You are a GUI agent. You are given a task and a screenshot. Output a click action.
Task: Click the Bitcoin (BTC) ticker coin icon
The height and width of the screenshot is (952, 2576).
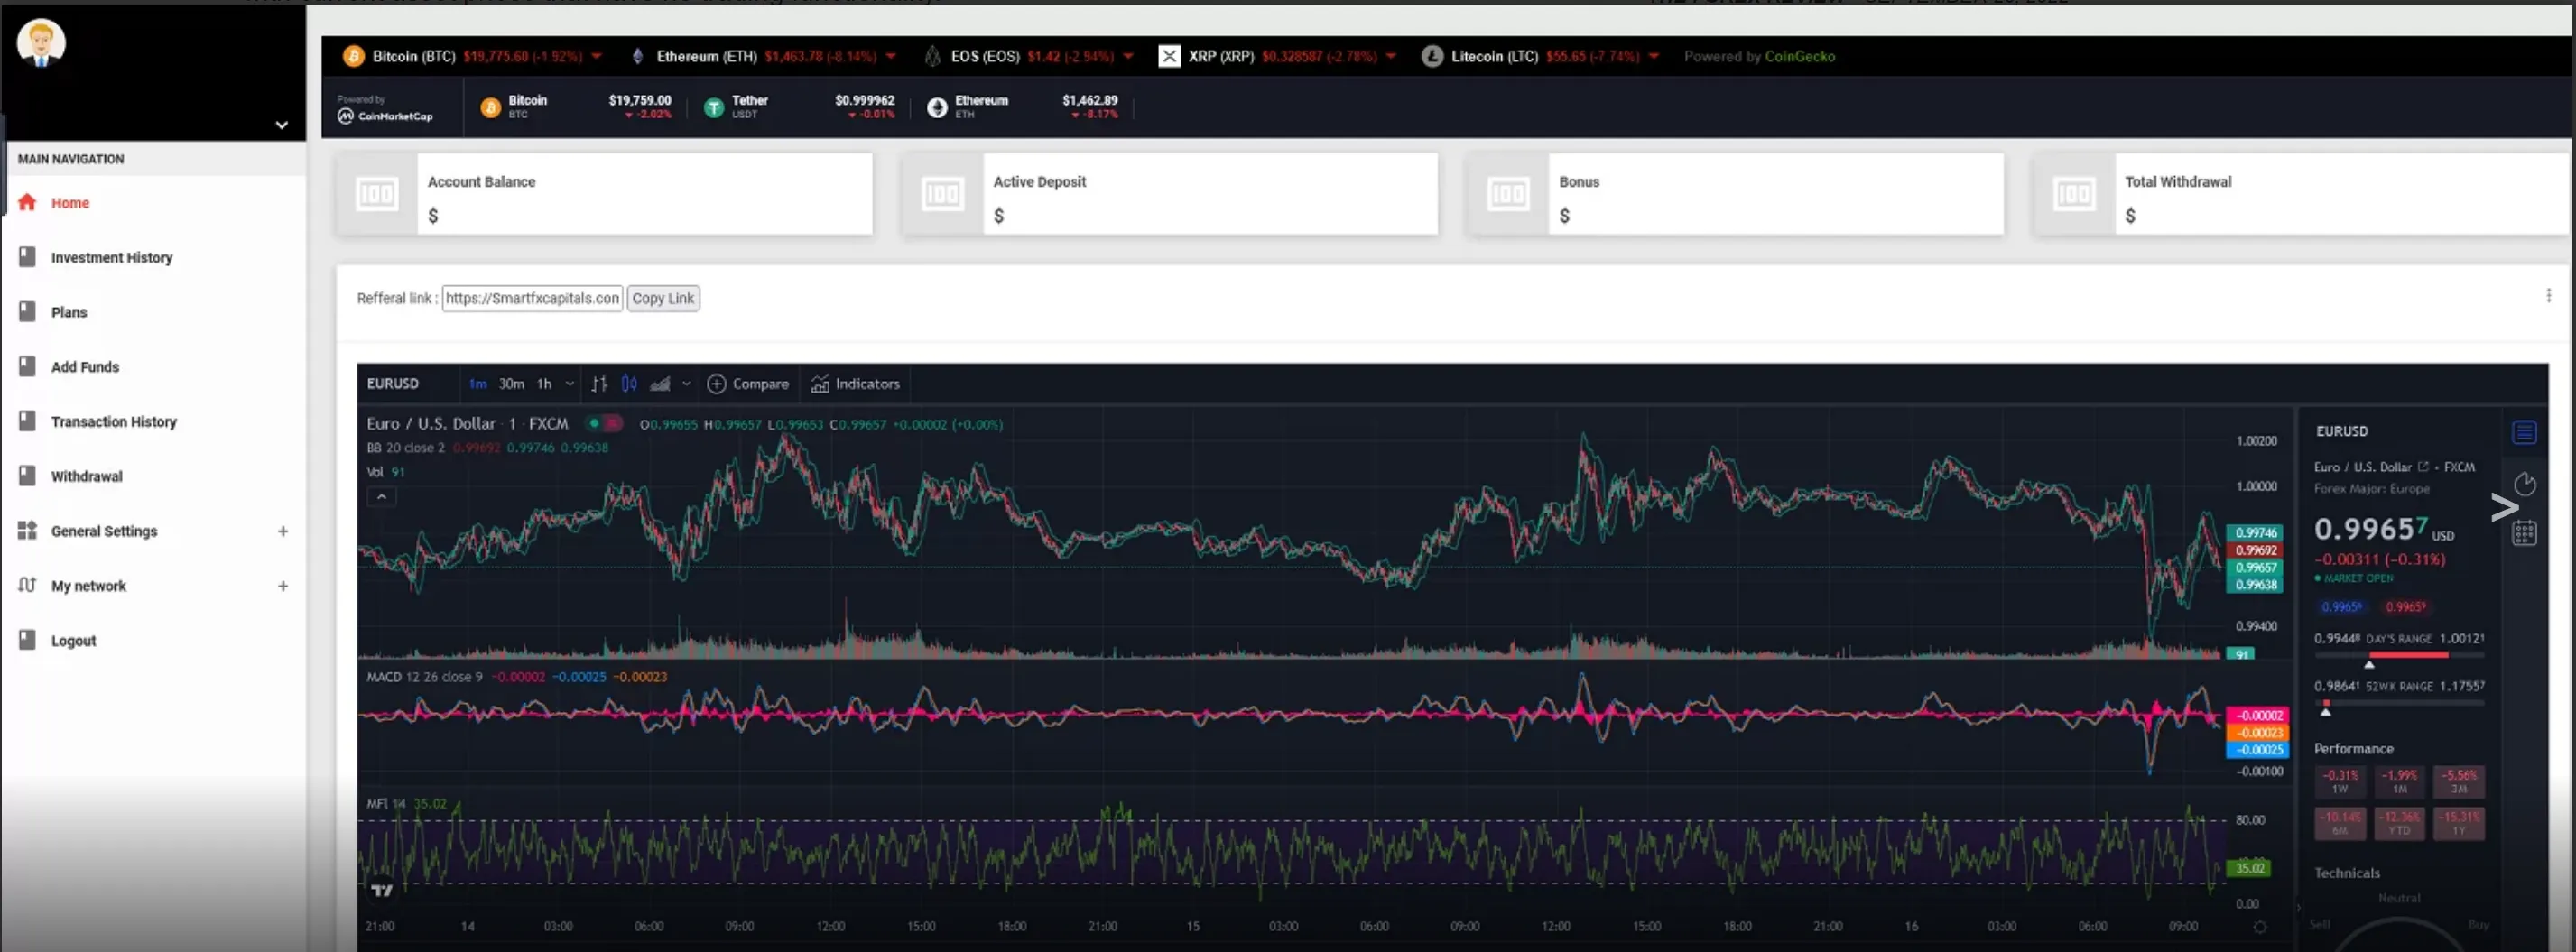(x=353, y=56)
